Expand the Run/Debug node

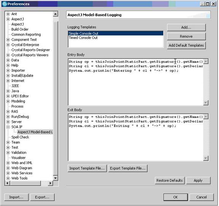click(8, 117)
